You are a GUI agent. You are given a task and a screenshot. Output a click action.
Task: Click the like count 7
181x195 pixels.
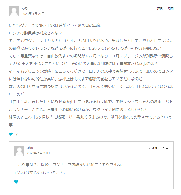point(17,134)
